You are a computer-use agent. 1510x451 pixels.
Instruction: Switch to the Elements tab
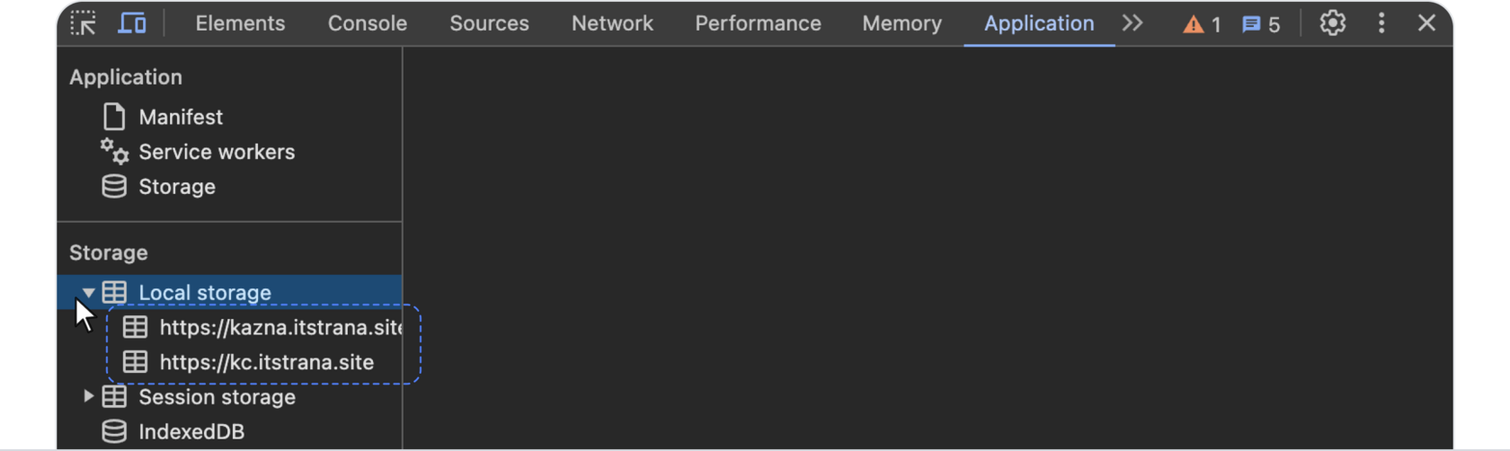point(240,23)
